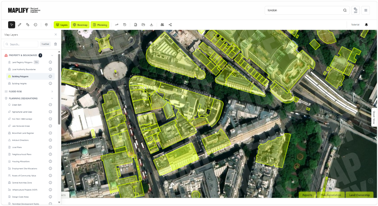Click the Tutorial link

click(x=355, y=25)
